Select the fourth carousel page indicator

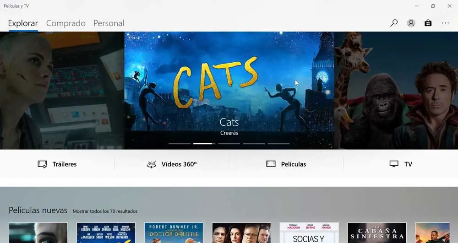(x=254, y=144)
